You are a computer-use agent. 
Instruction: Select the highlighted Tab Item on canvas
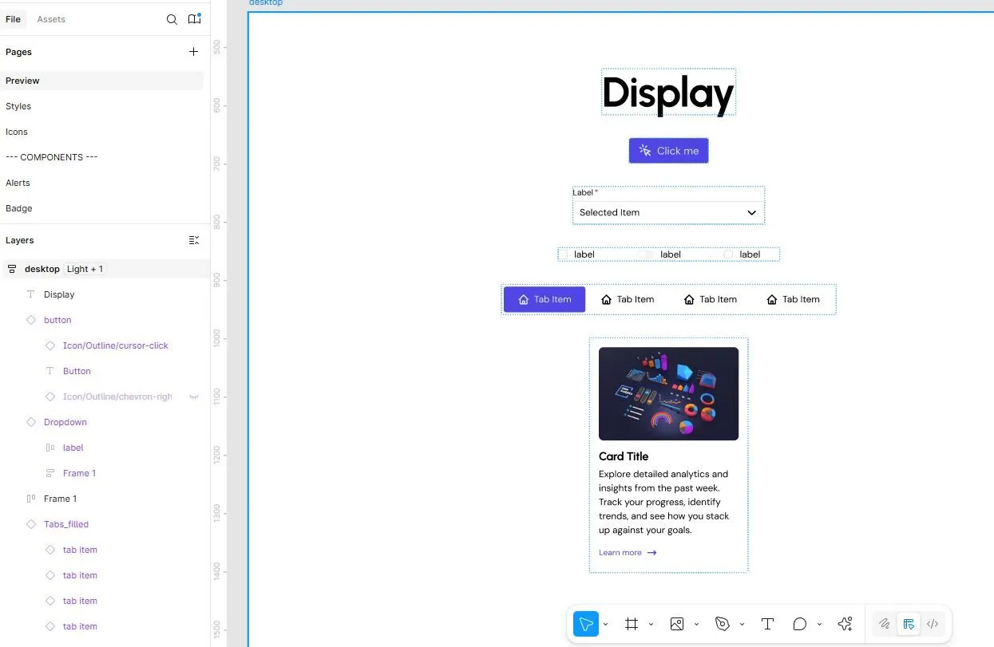544,299
